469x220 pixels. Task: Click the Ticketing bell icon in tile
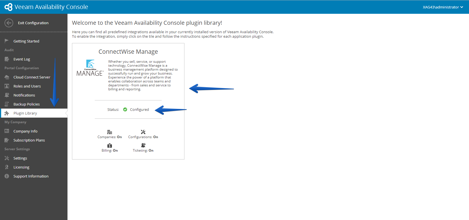[x=143, y=145]
